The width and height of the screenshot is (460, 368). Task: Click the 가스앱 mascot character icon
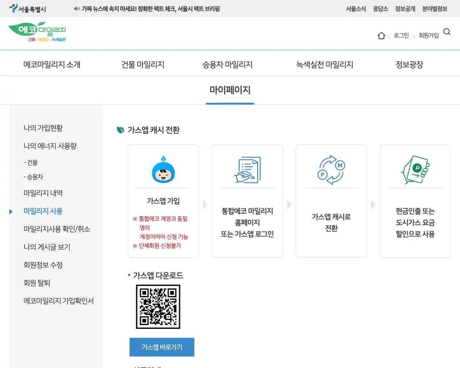[163, 170]
